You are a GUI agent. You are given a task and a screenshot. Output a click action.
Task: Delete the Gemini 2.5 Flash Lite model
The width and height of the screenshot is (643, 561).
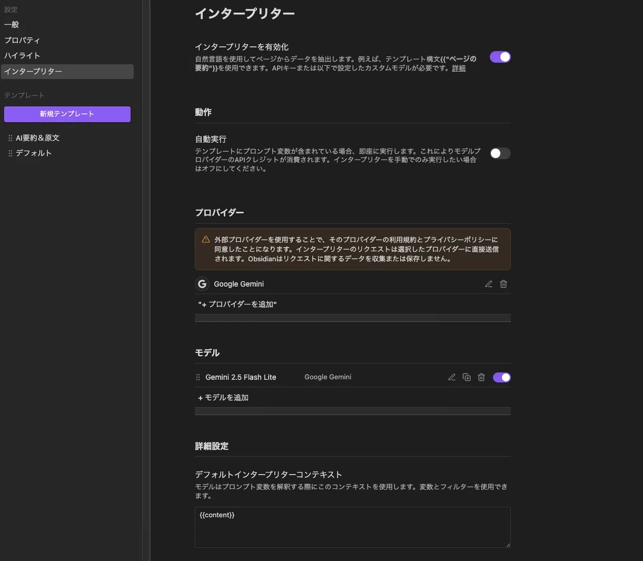pyautogui.click(x=481, y=377)
